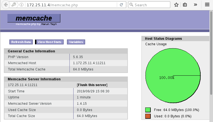Select the Start Time value 2019/06/29 15:06:30
The height and width of the screenshot is (122, 213).
tap(93, 91)
